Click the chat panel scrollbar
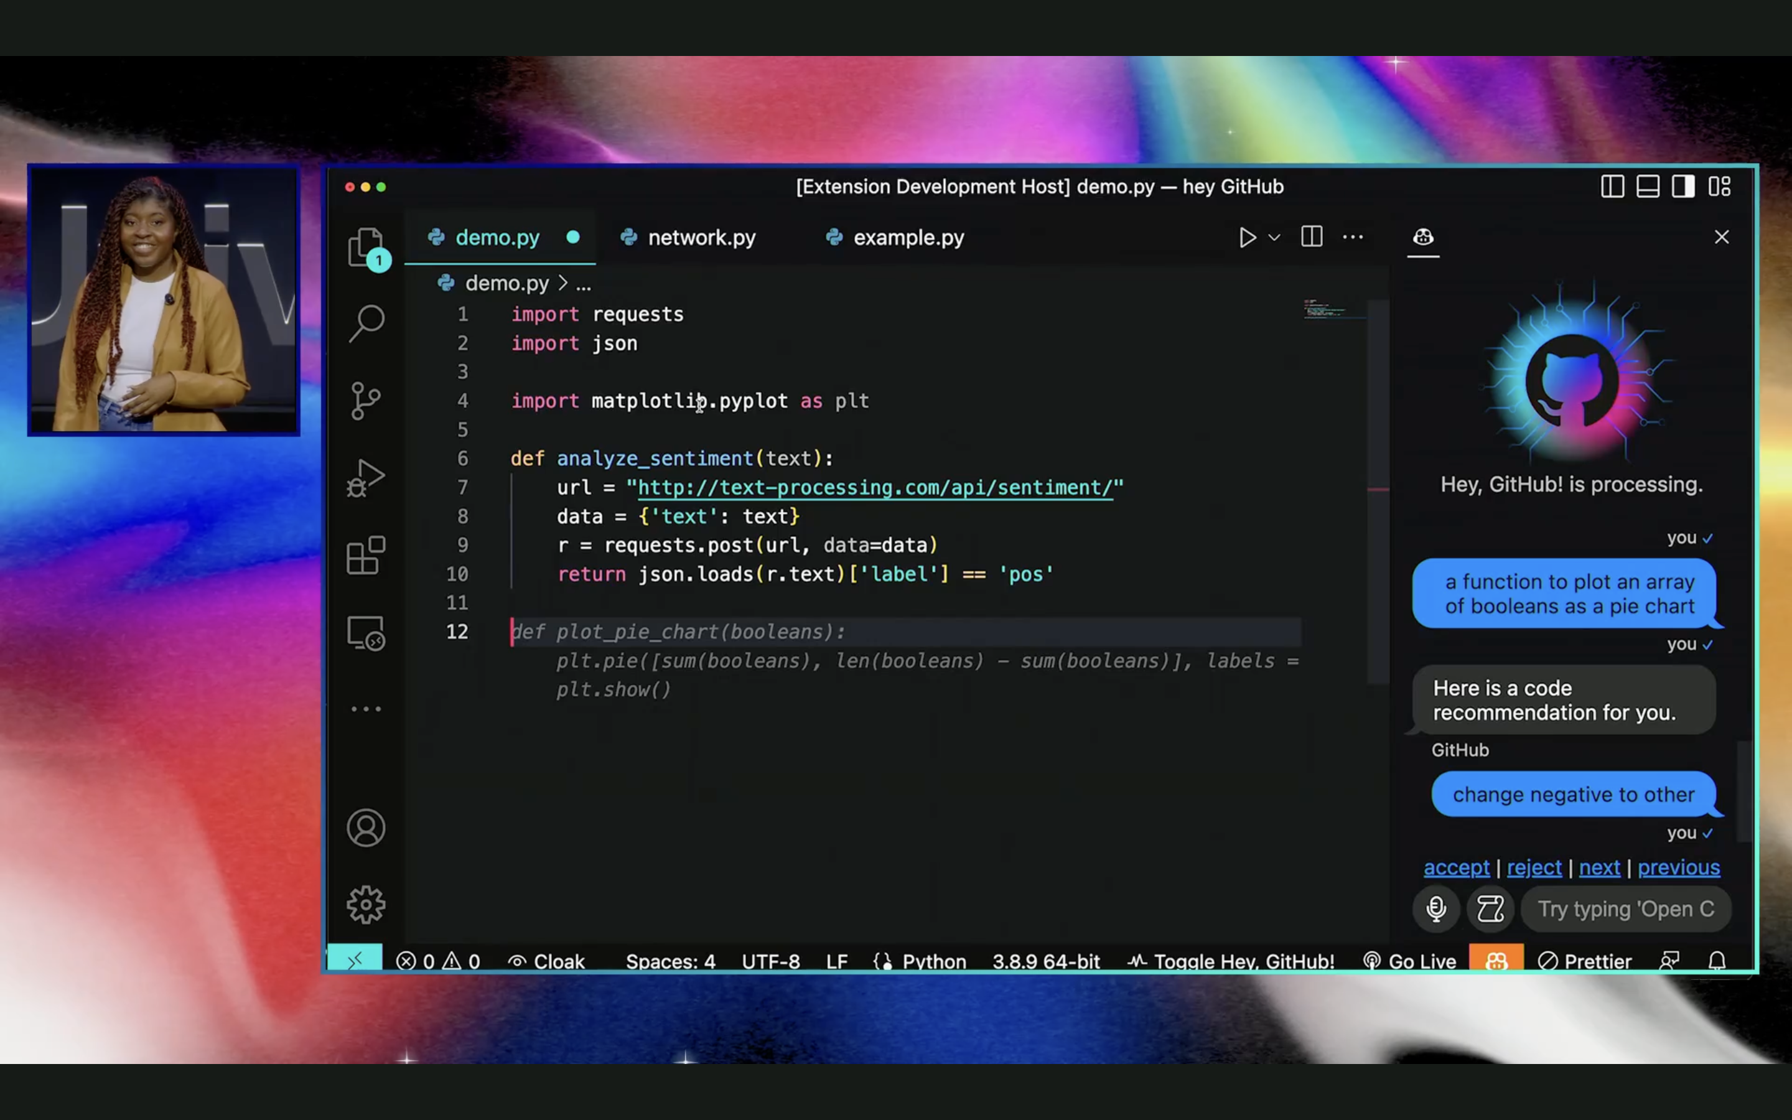The height and width of the screenshot is (1120, 1792). coord(1745,791)
